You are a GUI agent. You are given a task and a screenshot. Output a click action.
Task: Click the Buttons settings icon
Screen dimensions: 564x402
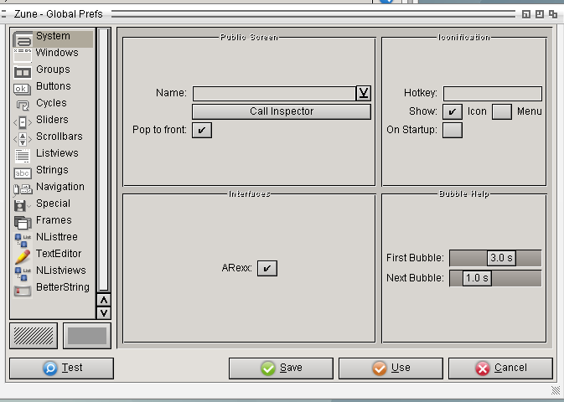(23, 87)
